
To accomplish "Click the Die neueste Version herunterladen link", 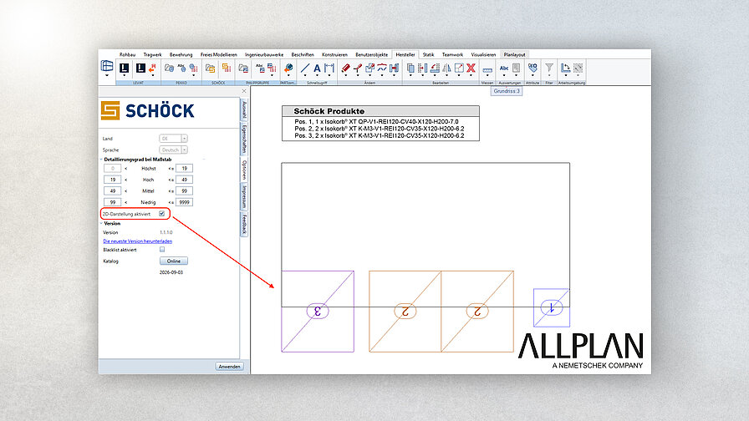I will 138,241.
